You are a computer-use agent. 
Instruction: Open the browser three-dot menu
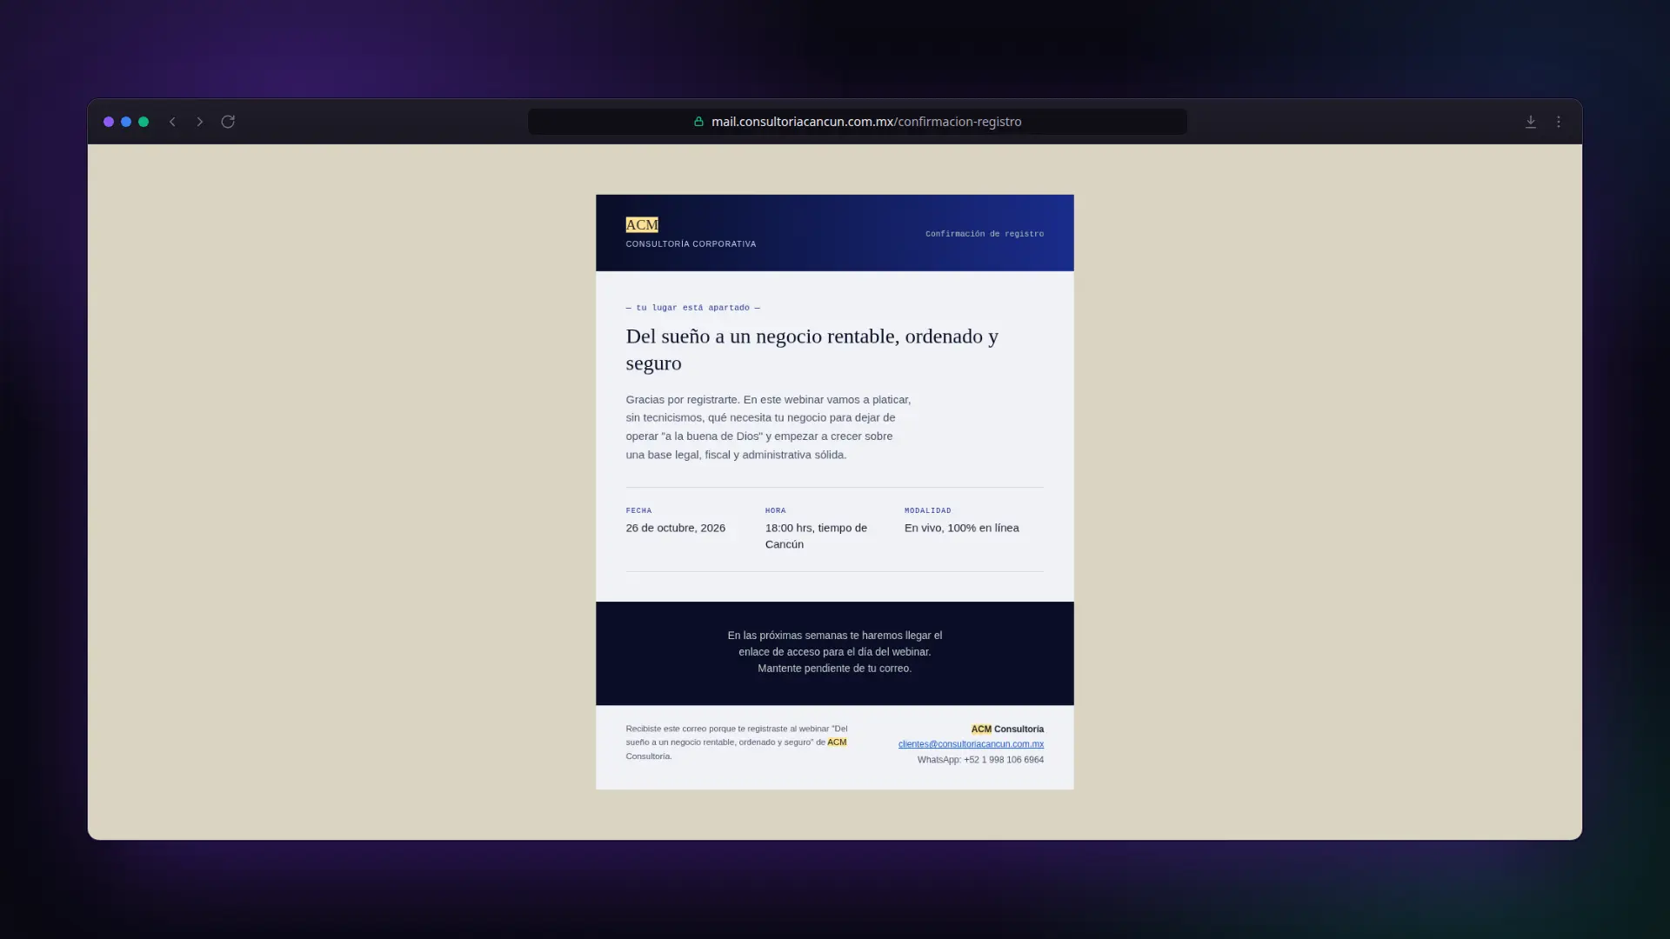pyautogui.click(x=1559, y=122)
